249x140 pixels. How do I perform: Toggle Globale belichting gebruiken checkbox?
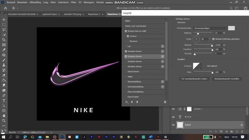pyautogui.click(x=214, y=39)
